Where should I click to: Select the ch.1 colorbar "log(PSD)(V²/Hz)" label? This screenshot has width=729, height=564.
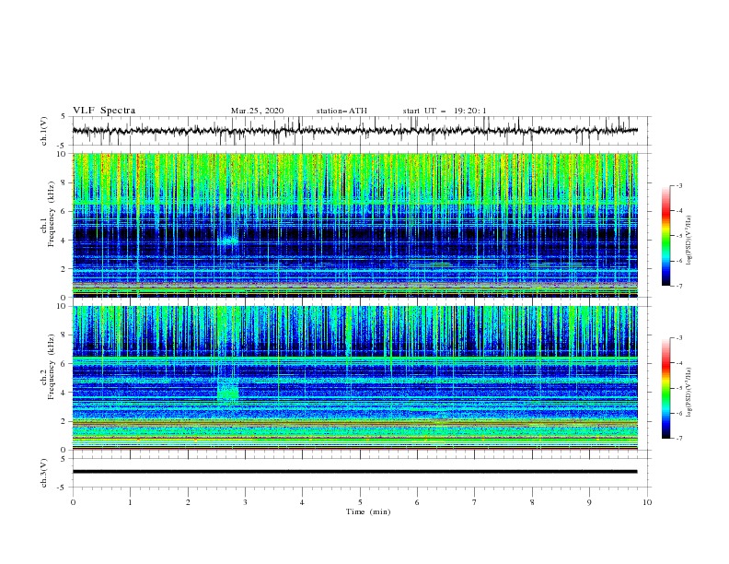click(689, 241)
